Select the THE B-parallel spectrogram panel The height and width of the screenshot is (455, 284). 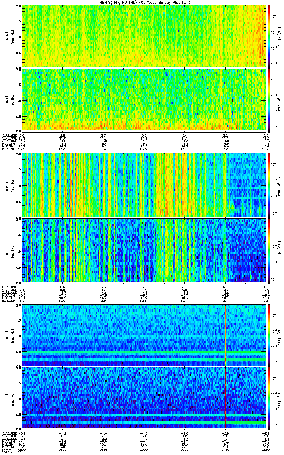(x=144, y=398)
